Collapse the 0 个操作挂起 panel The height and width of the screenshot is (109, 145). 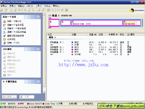[38, 82]
